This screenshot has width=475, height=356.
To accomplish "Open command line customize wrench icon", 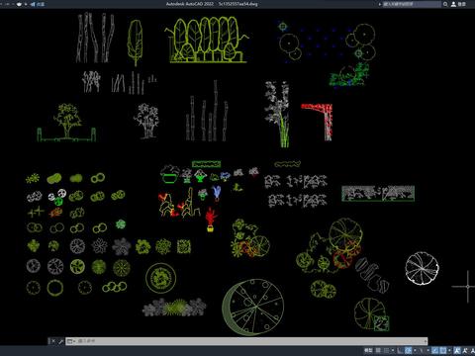I will [60, 341].
